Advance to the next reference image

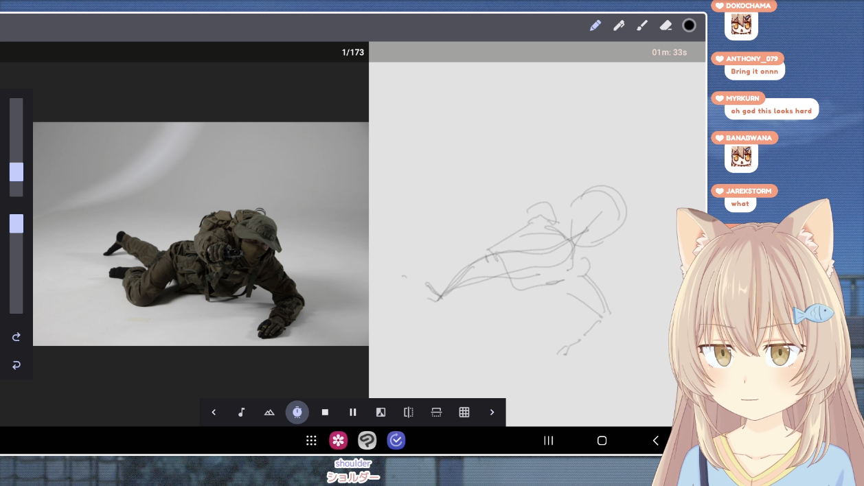(x=492, y=412)
